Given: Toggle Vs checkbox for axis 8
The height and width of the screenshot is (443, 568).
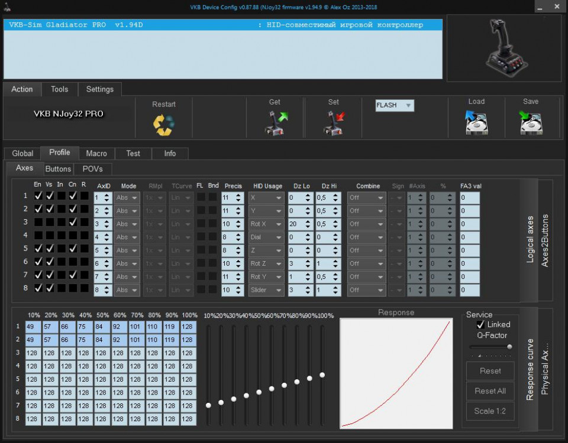Looking at the screenshot, I should click(50, 288).
